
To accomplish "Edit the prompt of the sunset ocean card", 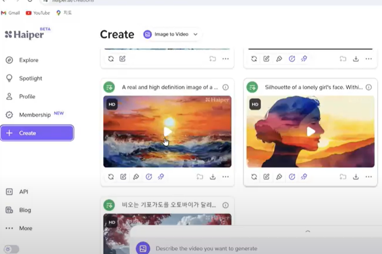I will [x=124, y=177].
